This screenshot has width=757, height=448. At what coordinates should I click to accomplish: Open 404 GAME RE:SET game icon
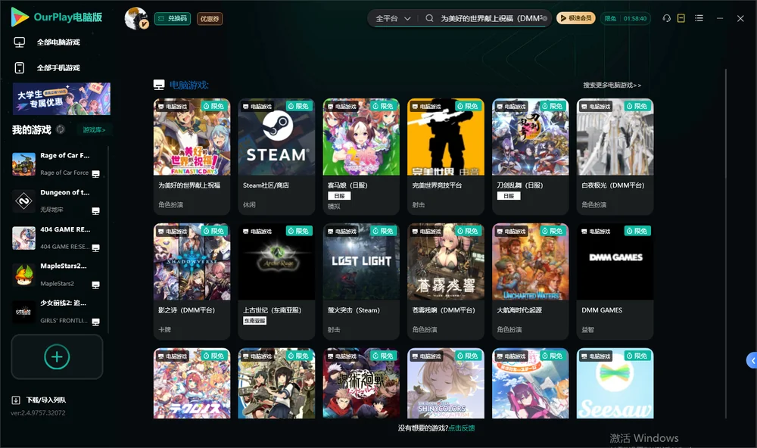click(23, 238)
